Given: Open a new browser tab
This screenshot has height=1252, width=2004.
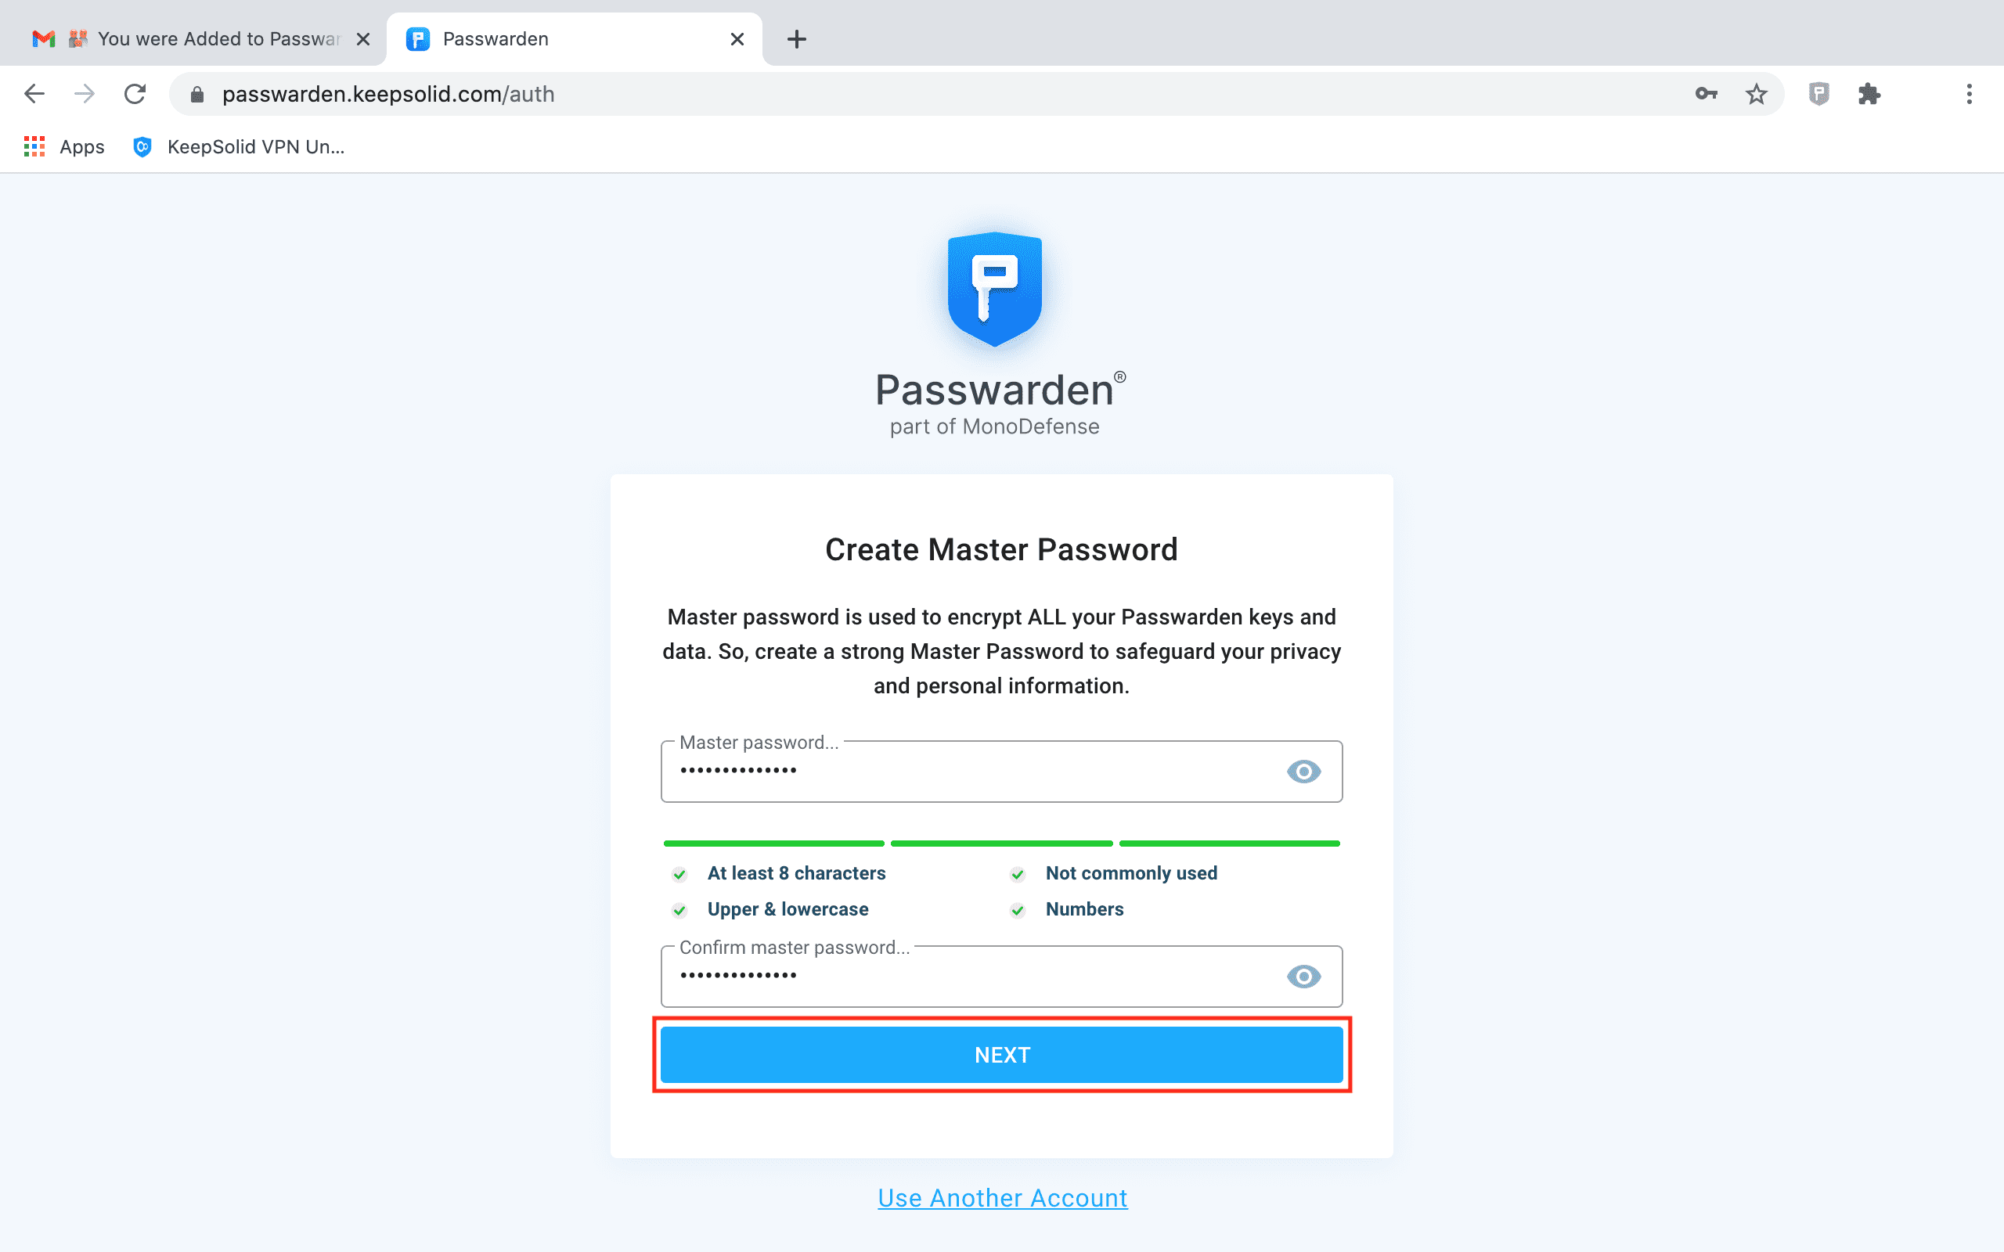Looking at the screenshot, I should 797,39.
